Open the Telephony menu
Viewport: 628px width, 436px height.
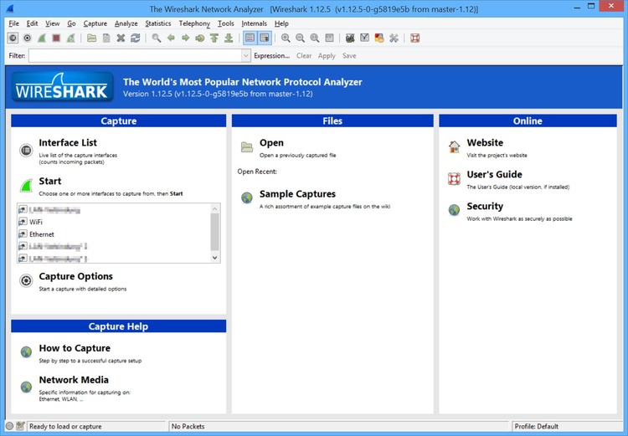pyautogui.click(x=194, y=23)
